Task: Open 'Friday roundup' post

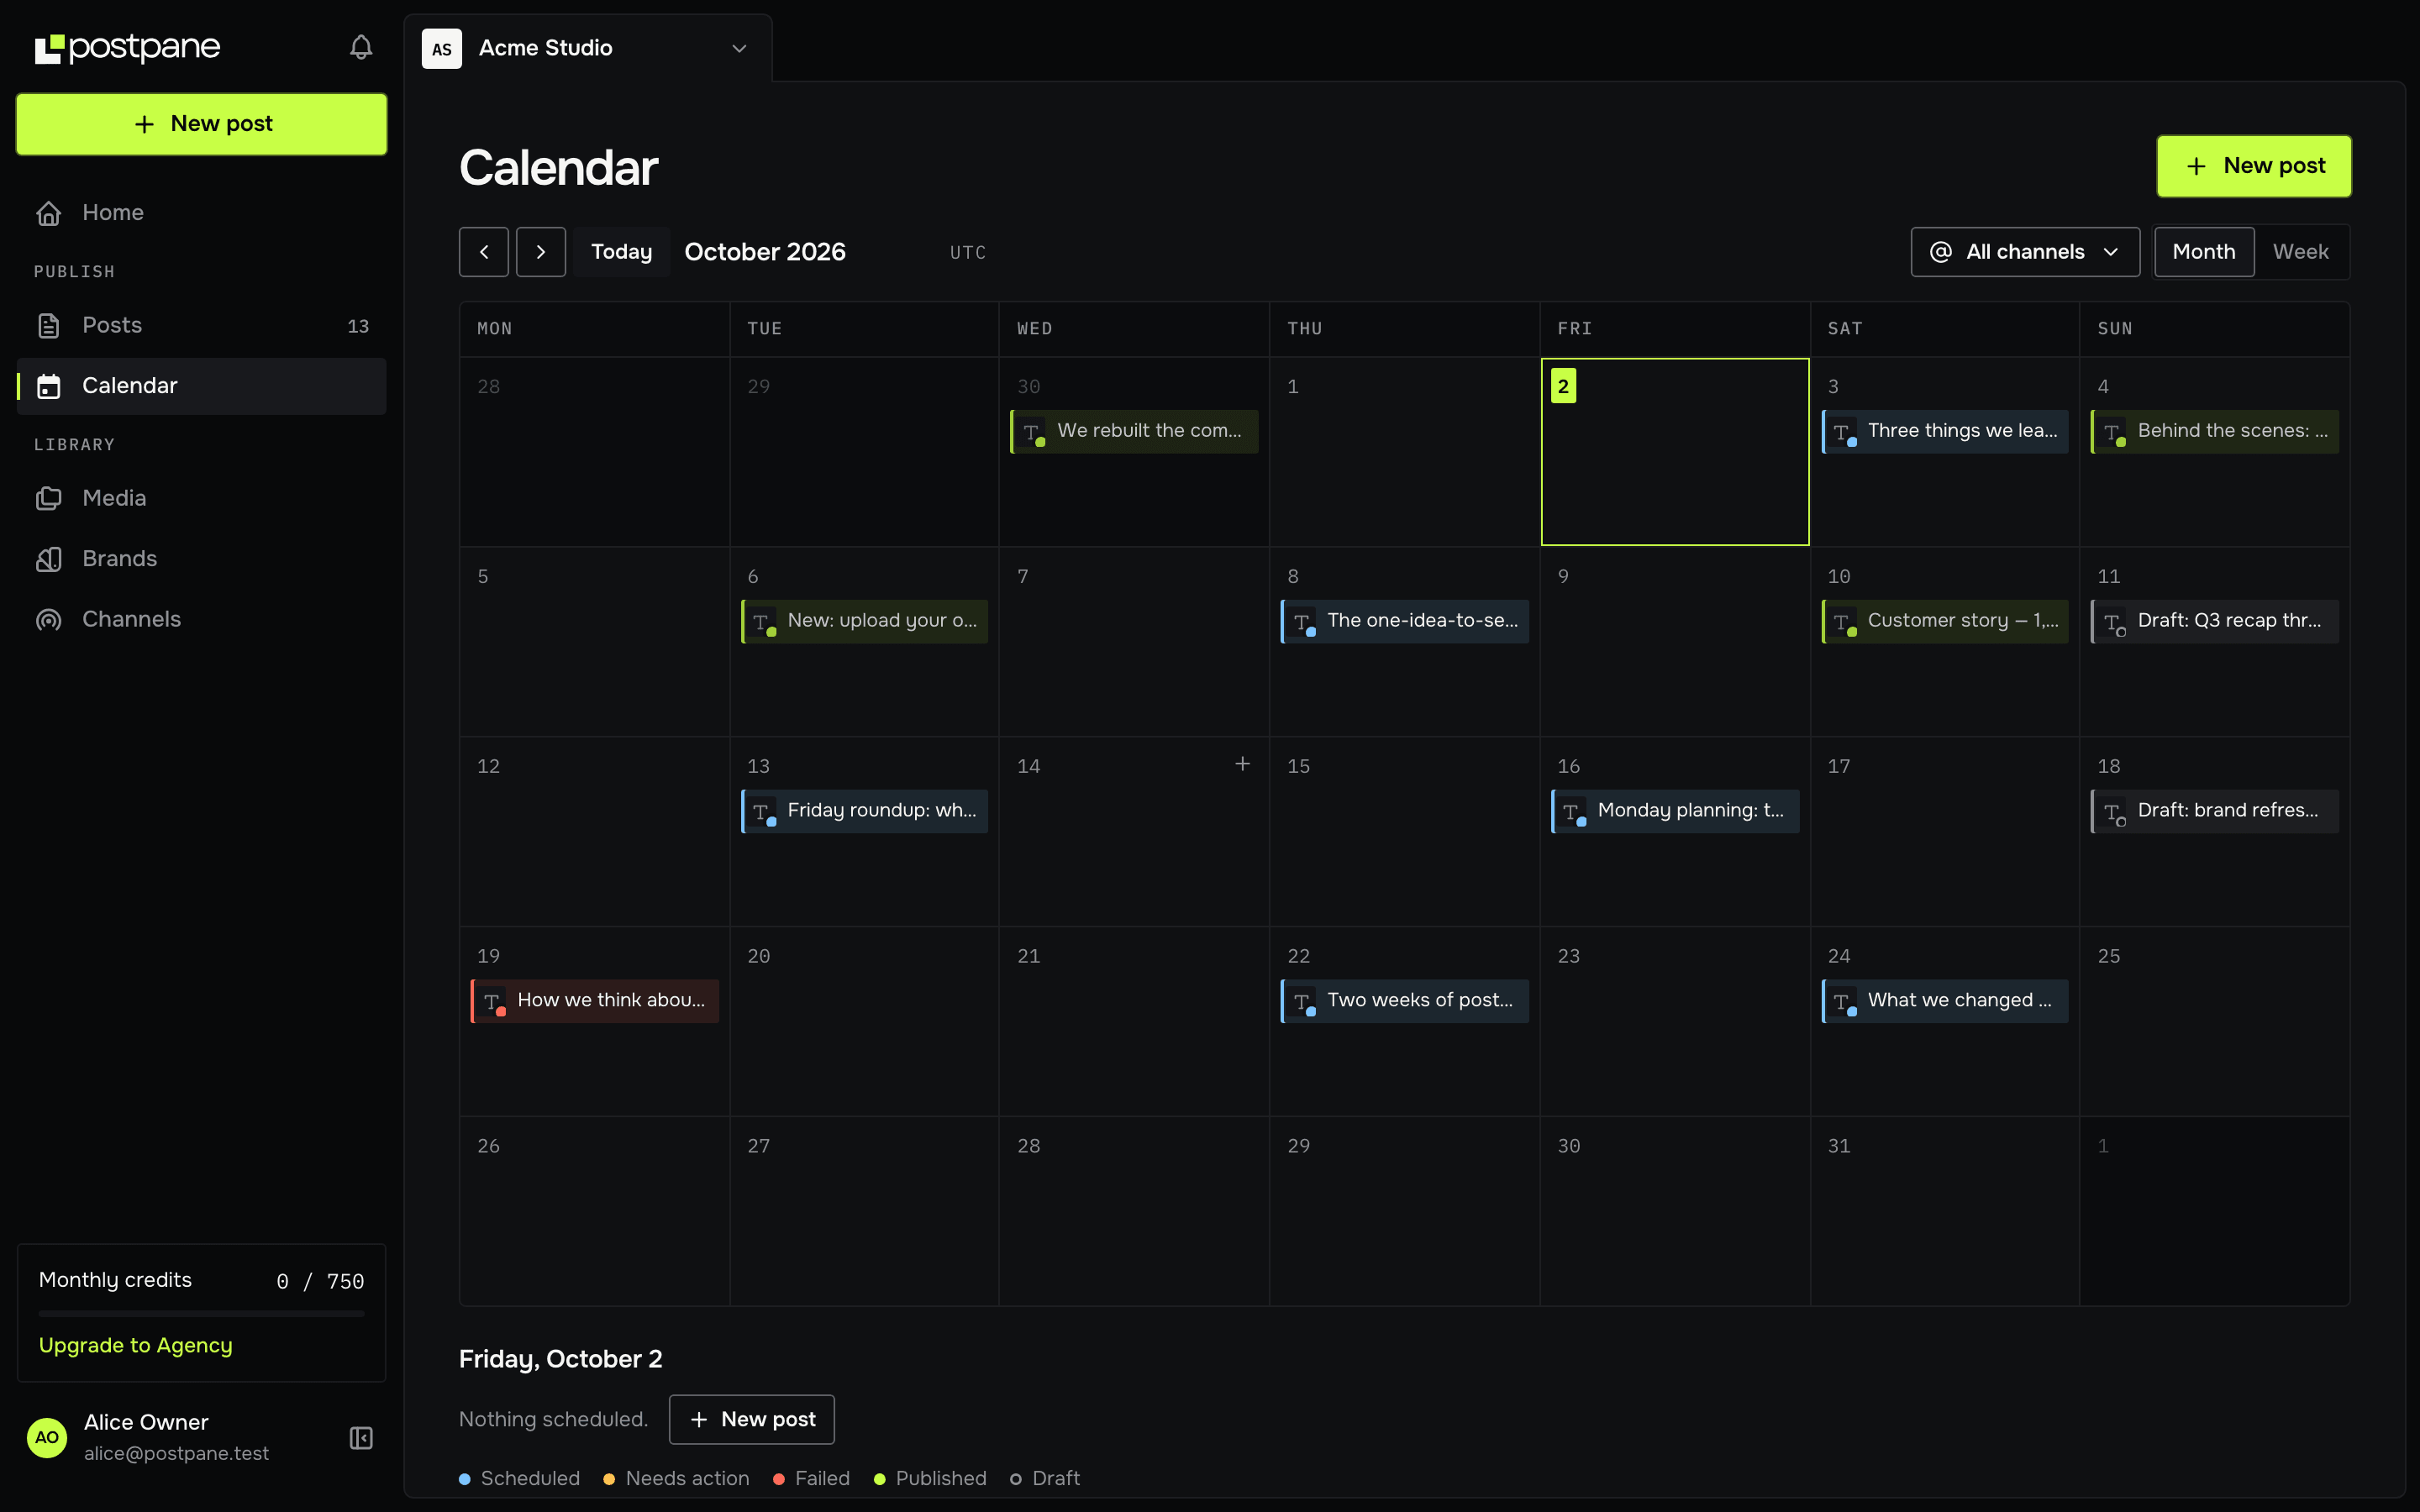Action: click(864, 811)
